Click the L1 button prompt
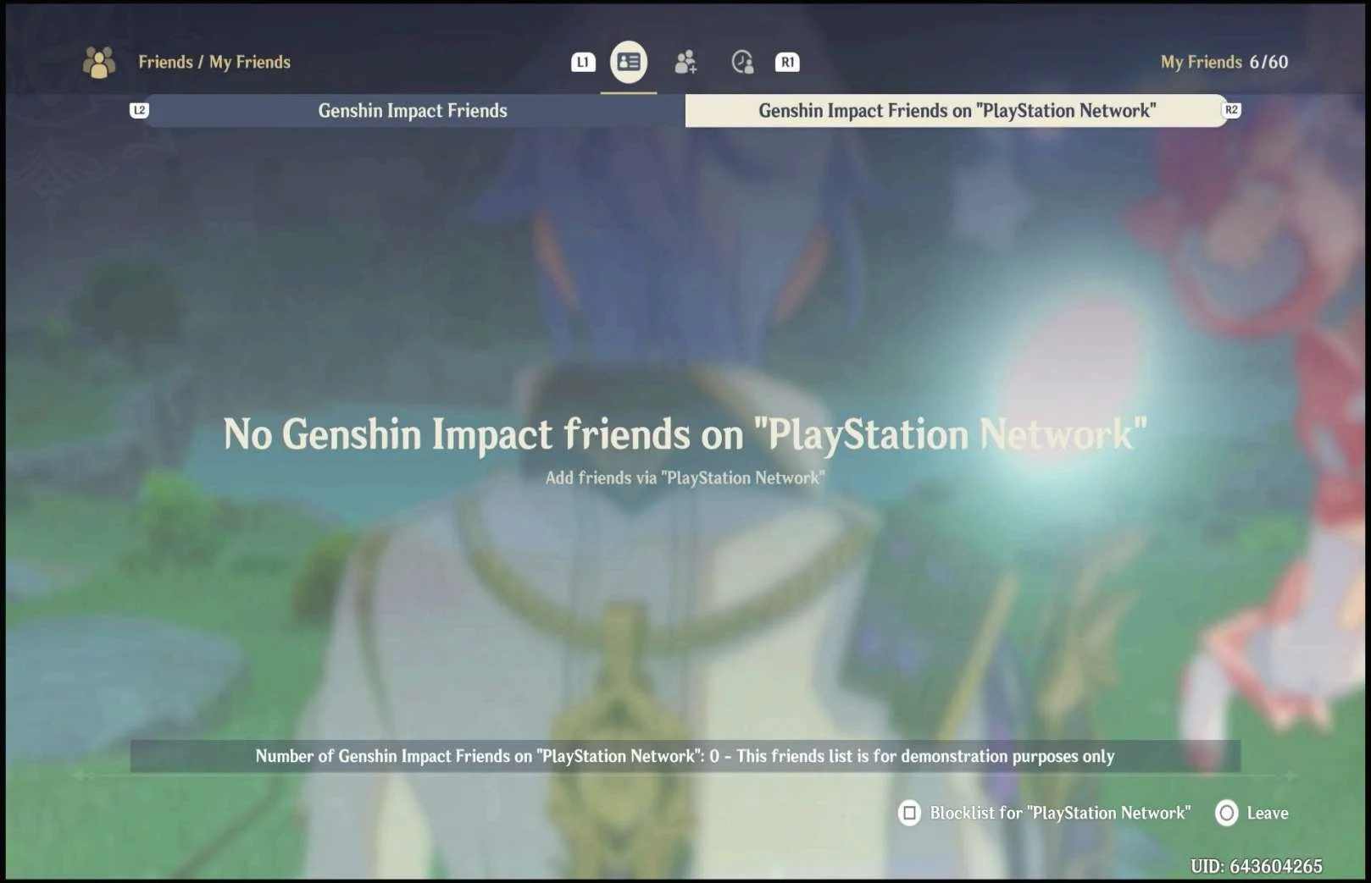1371x883 pixels. click(583, 62)
